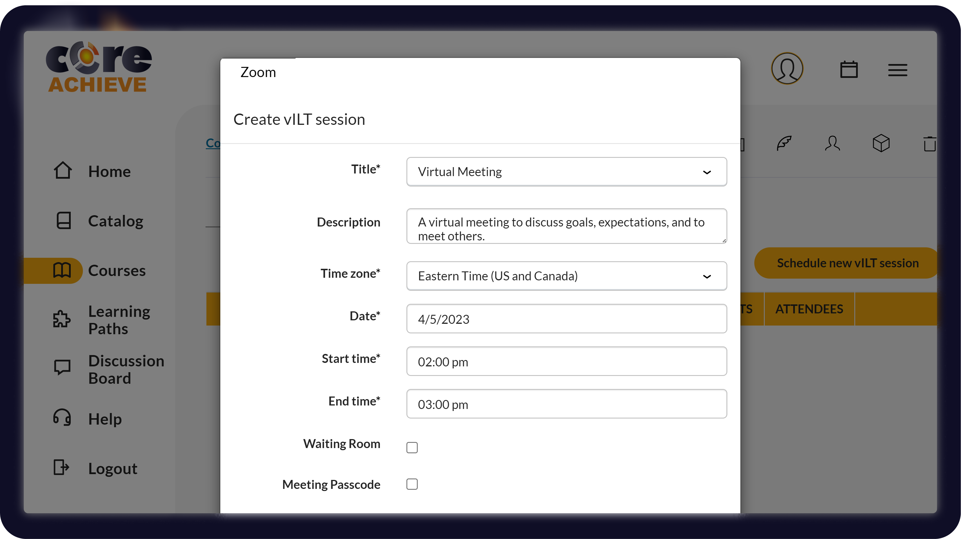961x539 pixels.
Task: Click the person icon in course toolbar
Action: point(833,143)
